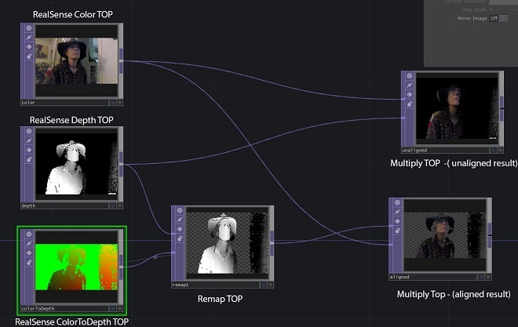Toggle viewer active flag on remap1 node
The width and height of the screenshot is (518, 327).
click(x=180, y=210)
